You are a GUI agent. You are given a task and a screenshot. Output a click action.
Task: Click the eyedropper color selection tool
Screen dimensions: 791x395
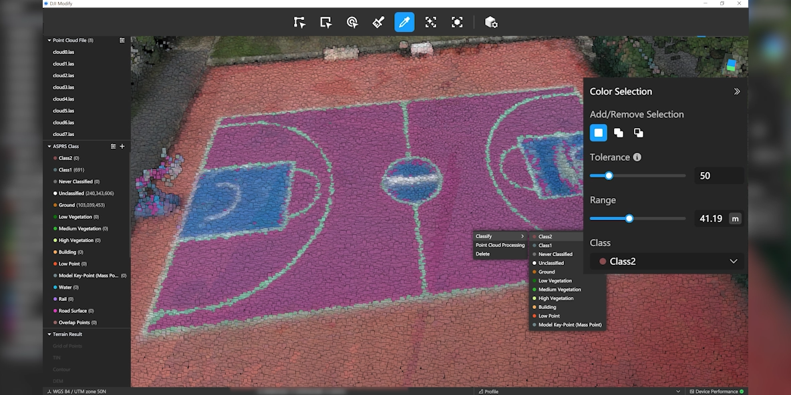click(x=404, y=22)
